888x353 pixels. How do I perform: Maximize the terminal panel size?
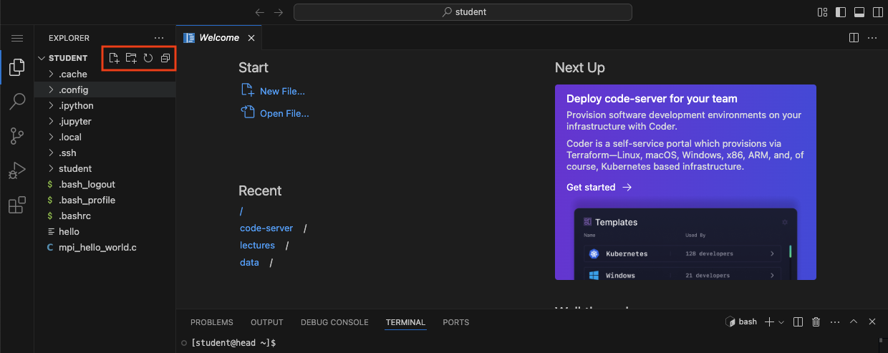point(853,322)
